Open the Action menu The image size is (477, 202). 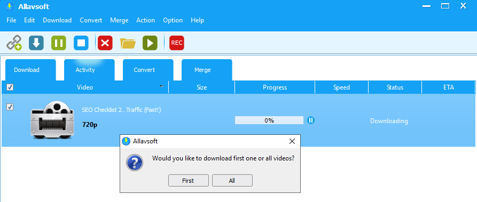(146, 20)
